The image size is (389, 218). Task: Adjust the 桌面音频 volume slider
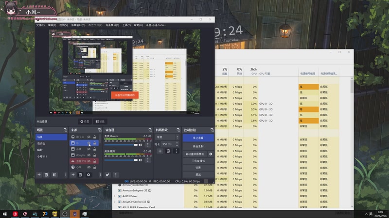tap(121, 160)
